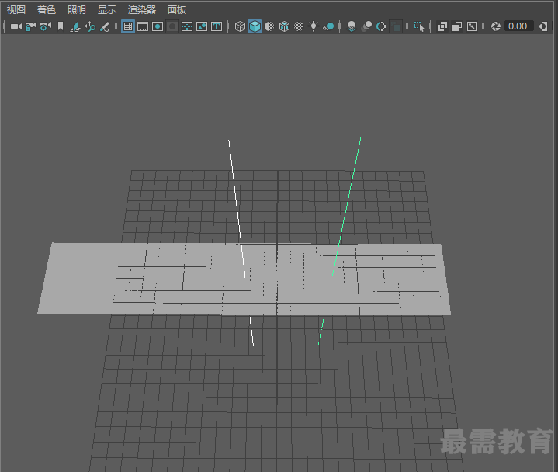Enable Wireframe on Shaded cube icon

284,26
